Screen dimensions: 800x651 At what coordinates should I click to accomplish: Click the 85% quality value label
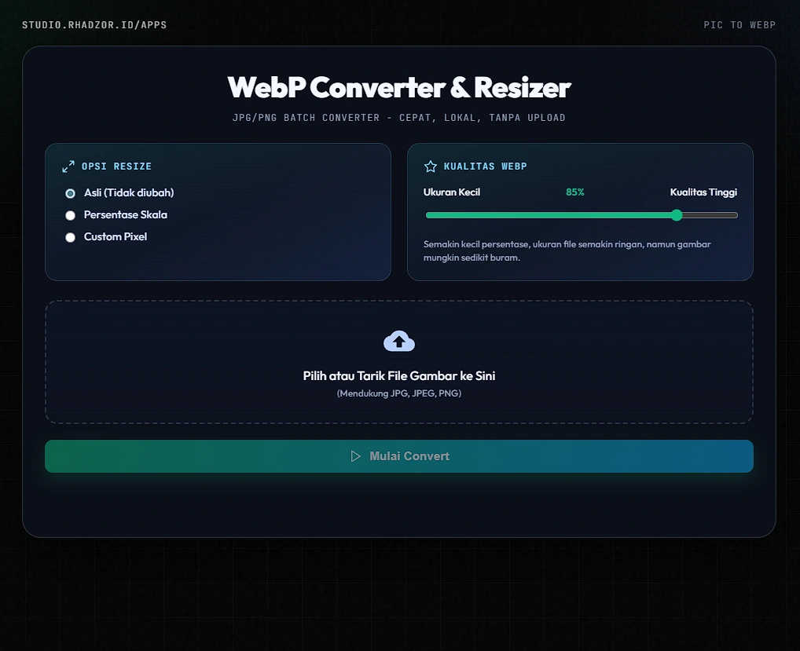point(574,192)
